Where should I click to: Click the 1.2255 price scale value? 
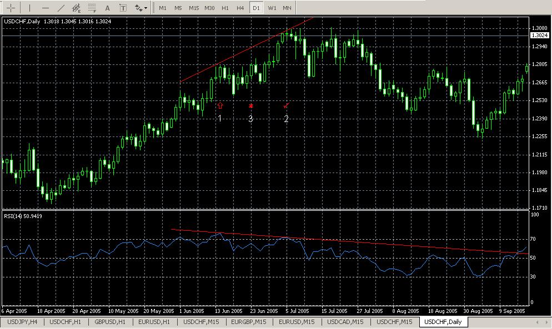tap(540, 136)
